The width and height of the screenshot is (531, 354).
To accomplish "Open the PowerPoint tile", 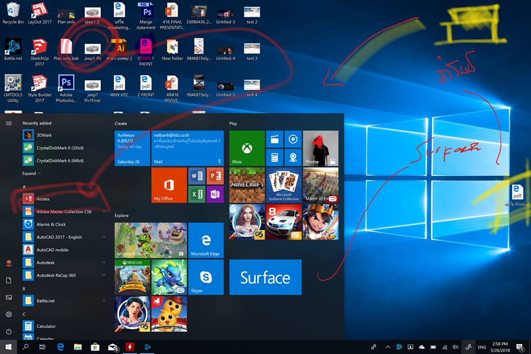I will tap(215, 176).
